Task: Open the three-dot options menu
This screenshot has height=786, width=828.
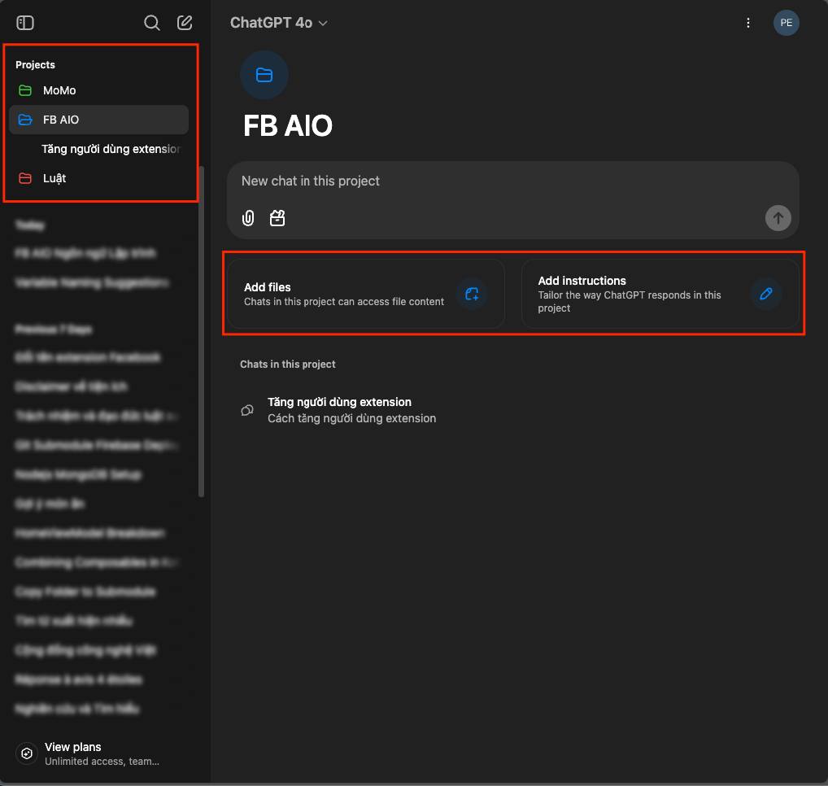Action: (x=747, y=23)
